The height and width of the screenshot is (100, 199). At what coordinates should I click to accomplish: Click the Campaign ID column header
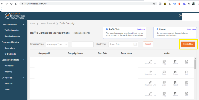point(44,53)
